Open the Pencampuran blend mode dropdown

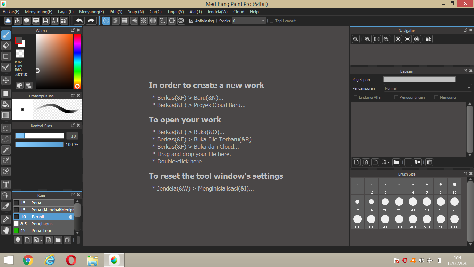[428, 88]
